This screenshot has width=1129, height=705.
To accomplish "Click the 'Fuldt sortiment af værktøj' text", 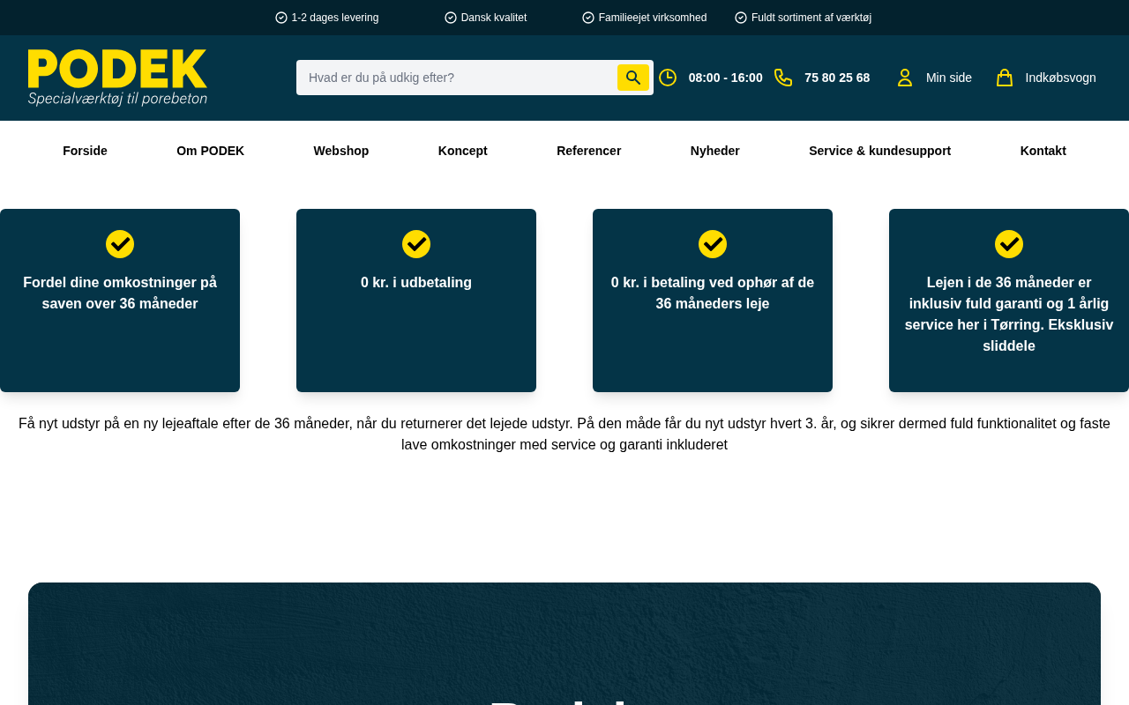I will click(811, 18).
